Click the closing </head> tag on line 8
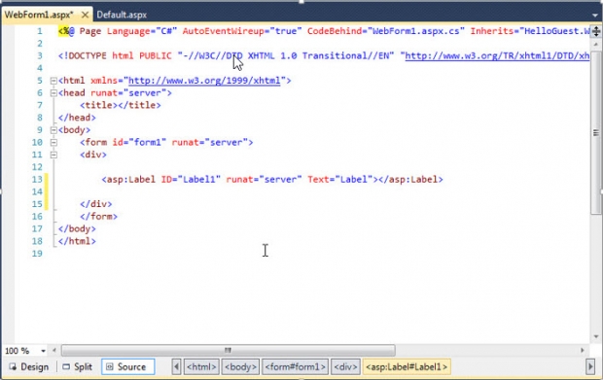This screenshot has height=380, width=603. tap(77, 118)
